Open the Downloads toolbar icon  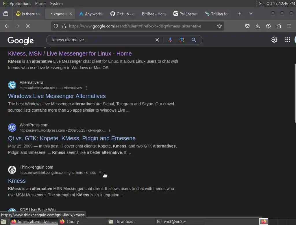(258, 26)
